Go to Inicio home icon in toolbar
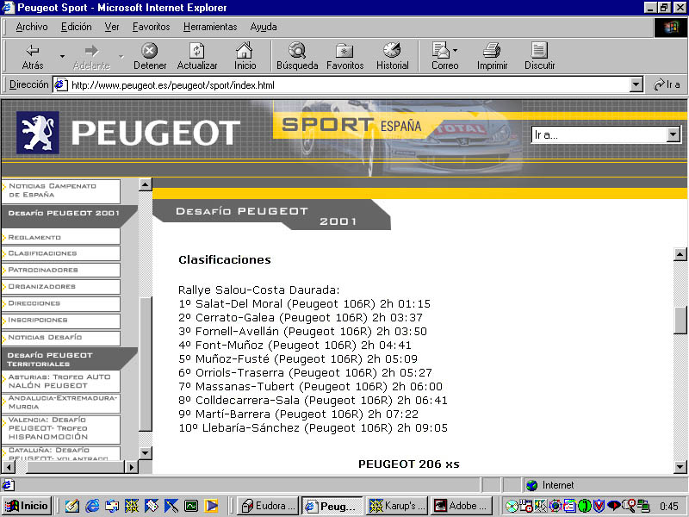This screenshot has height=517, width=689. click(x=245, y=57)
